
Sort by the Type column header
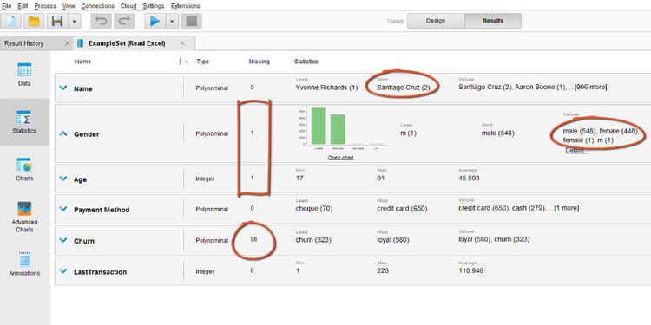pyautogui.click(x=202, y=62)
